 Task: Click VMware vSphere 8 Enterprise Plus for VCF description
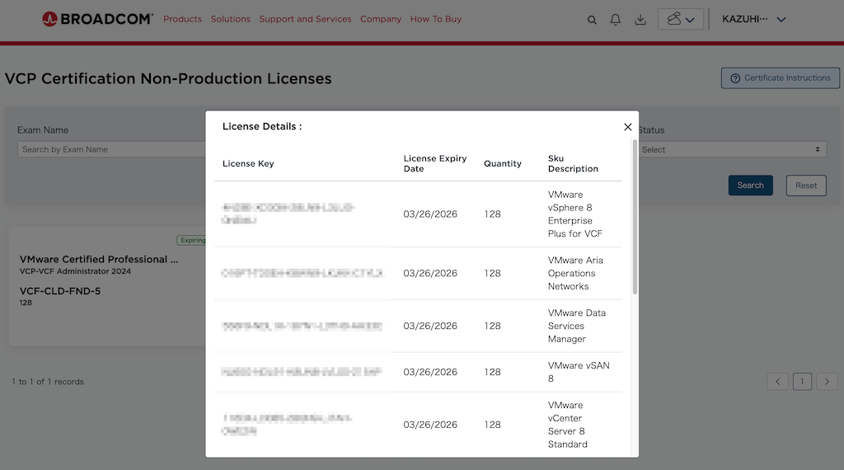574,214
